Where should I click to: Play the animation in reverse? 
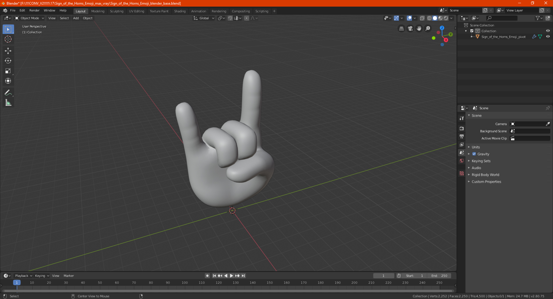click(226, 276)
